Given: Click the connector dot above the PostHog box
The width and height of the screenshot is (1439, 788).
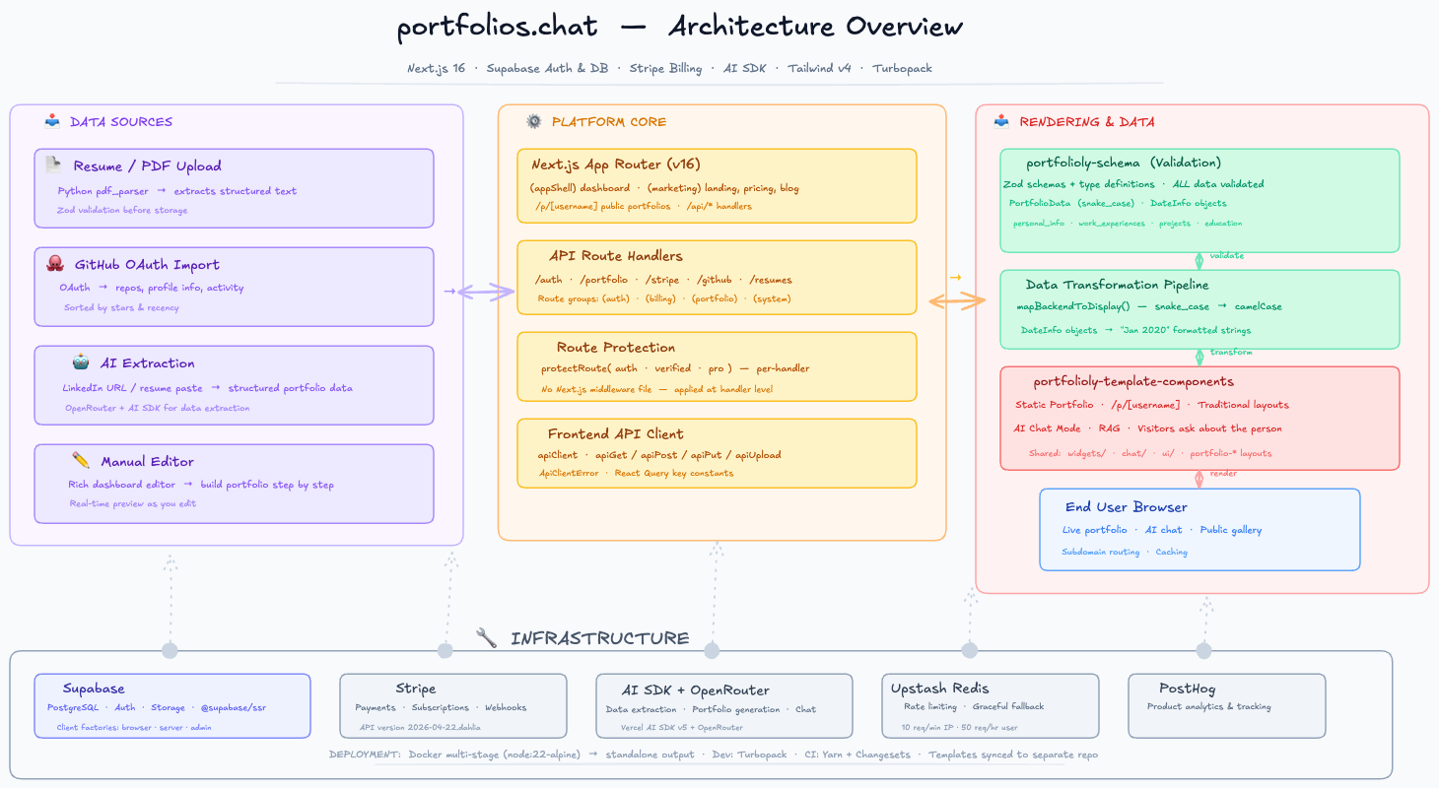Looking at the screenshot, I should (x=1203, y=650).
